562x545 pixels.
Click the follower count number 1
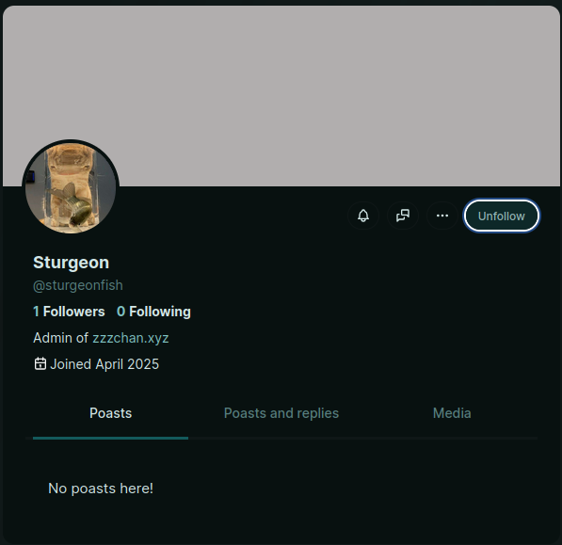tap(36, 312)
